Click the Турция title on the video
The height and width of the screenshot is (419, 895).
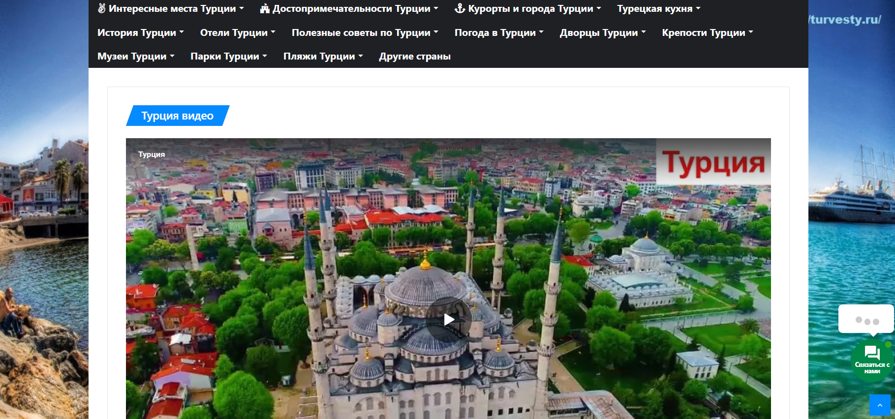click(152, 154)
